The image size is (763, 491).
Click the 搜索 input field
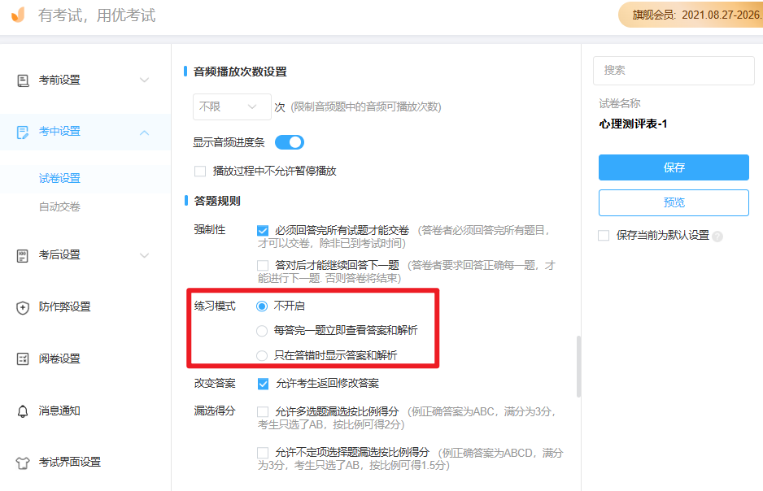point(674,71)
